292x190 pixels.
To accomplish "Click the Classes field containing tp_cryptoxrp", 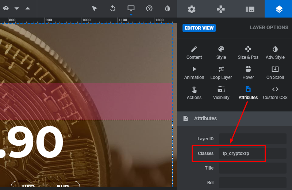I will pos(253,153).
